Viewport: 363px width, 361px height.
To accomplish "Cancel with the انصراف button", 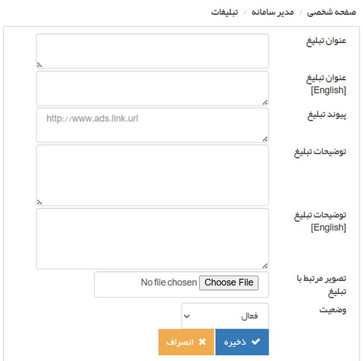I will [186, 342].
